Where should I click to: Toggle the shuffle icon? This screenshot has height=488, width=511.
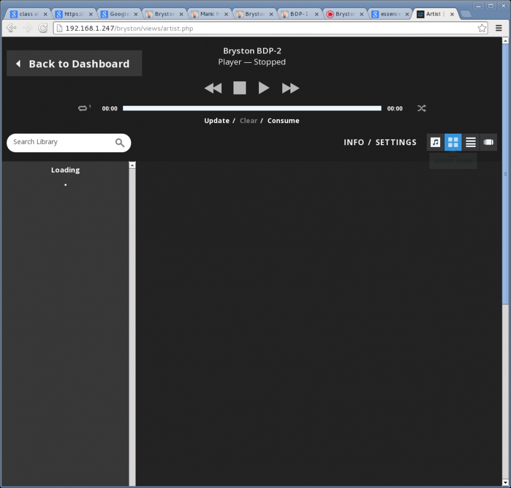(422, 108)
